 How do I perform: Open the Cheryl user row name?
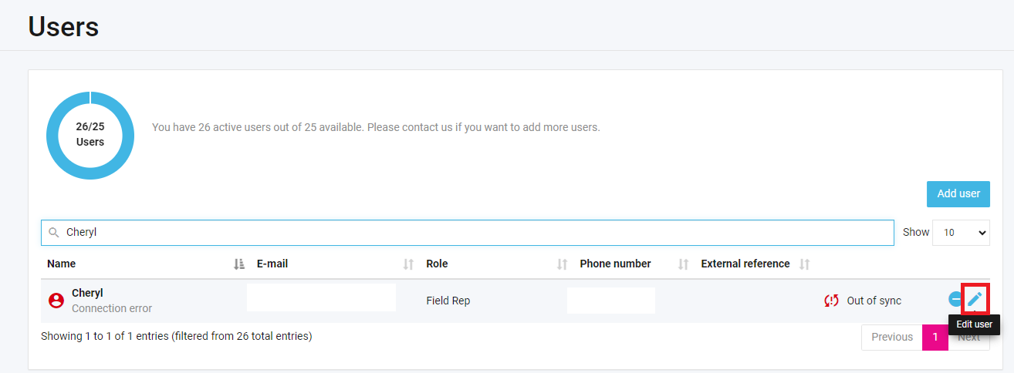tap(87, 293)
